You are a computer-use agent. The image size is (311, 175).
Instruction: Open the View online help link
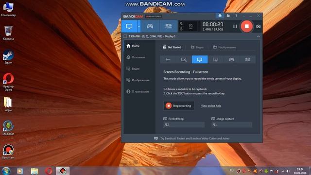211,106
